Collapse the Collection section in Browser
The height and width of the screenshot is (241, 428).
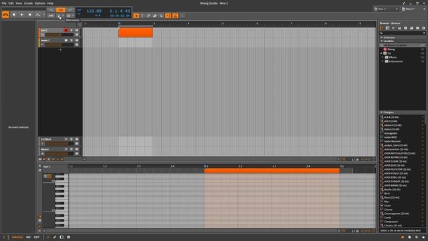382,37
